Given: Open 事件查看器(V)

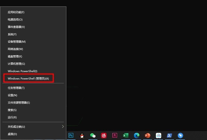Looking at the screenshot, I should pos(33,27).
